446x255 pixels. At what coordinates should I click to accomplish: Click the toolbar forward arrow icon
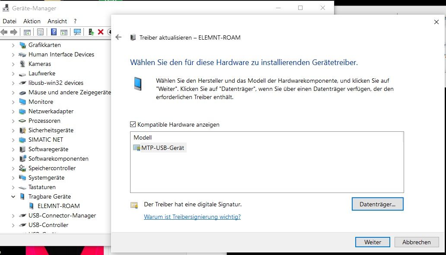point(14,32)
